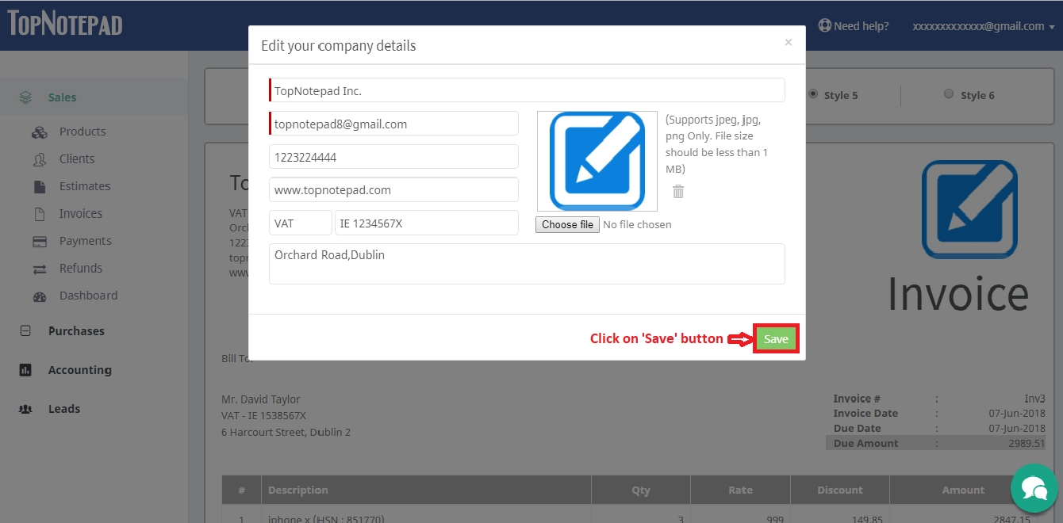Click the Payments card icon

[40, 242]
